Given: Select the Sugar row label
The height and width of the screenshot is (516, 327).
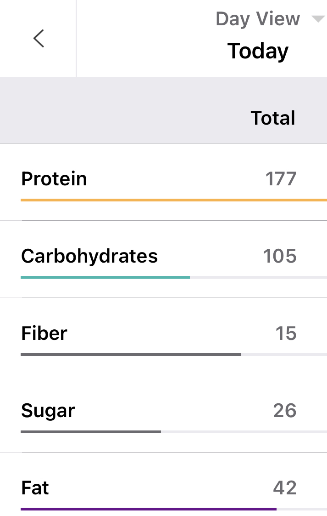Looking at the screenshot, I should (x=48, y=410).
